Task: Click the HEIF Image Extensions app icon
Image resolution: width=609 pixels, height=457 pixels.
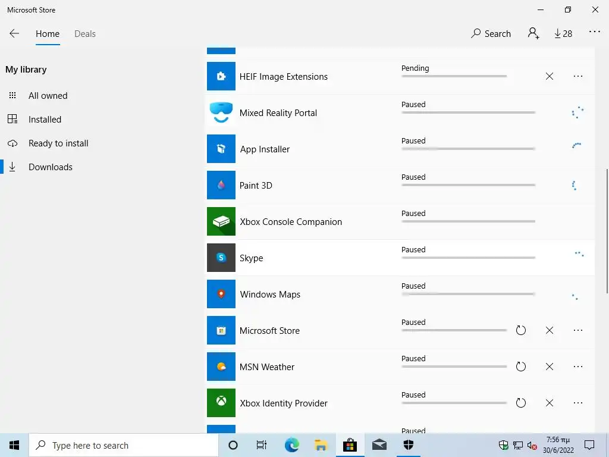Action: point(221,76)
